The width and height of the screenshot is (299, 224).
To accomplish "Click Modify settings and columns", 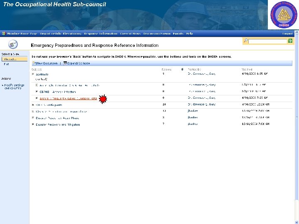I will tap(14, 87).
